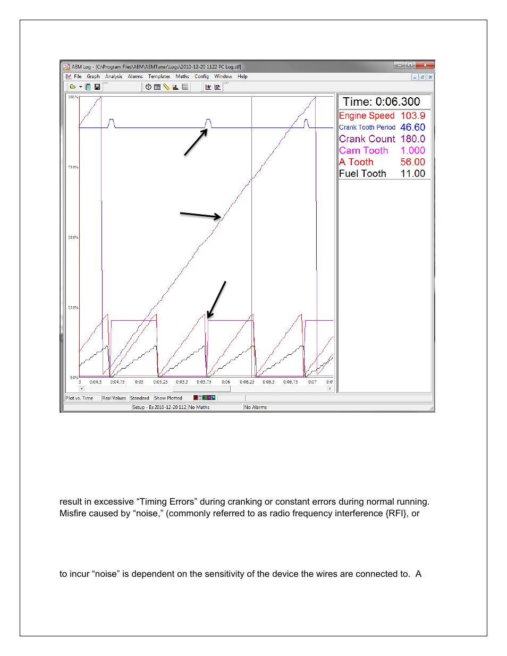The width and height of the screenshot is (507, 656).
Task: Click the Crank Tooth Period value 46.60
Action: click(x=413, y=127)
